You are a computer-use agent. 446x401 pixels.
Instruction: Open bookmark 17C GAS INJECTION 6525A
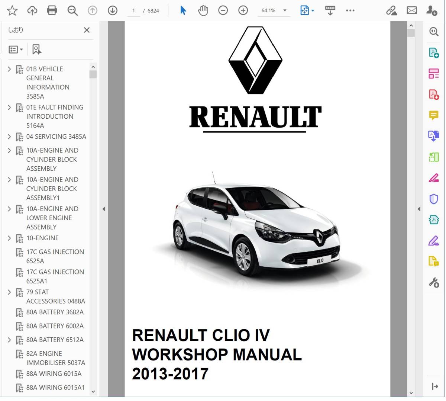pyautogui.click(x=55, y=256)
